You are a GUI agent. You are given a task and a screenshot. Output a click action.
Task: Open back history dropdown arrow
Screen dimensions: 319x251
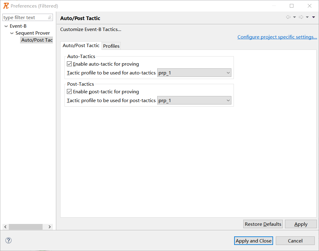click(294, 17)
